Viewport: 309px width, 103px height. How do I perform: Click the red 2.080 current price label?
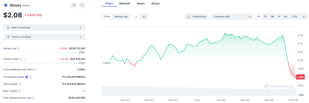pyautogui.click(x=300, y=77)
